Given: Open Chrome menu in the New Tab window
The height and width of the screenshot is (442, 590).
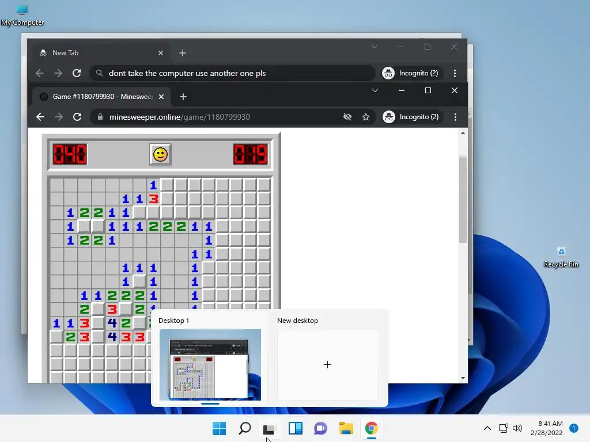Looking at the screenshot, I should pyautogui.click(x=455, y=73).
